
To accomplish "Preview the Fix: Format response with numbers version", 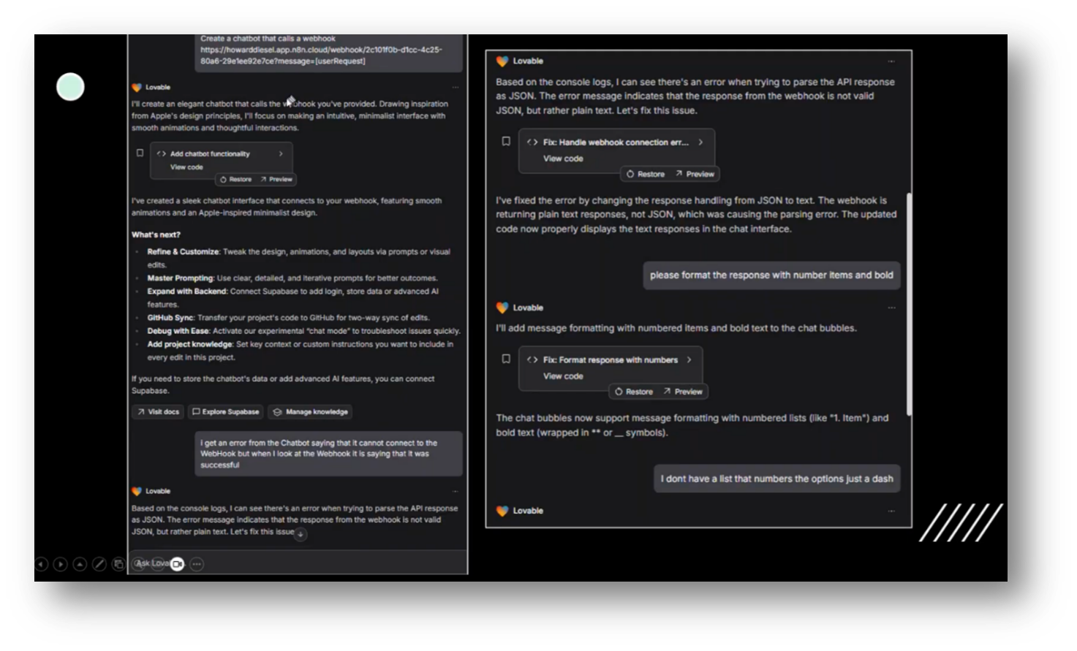I will (x=683, y=392).
